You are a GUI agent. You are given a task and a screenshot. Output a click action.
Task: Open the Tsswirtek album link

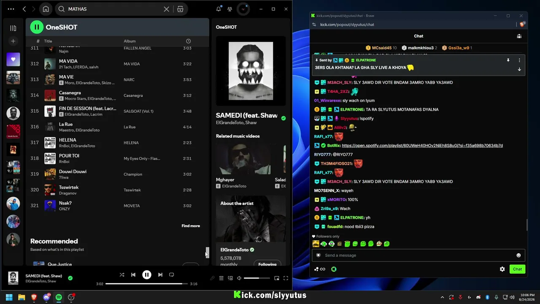tap(132, 190)
